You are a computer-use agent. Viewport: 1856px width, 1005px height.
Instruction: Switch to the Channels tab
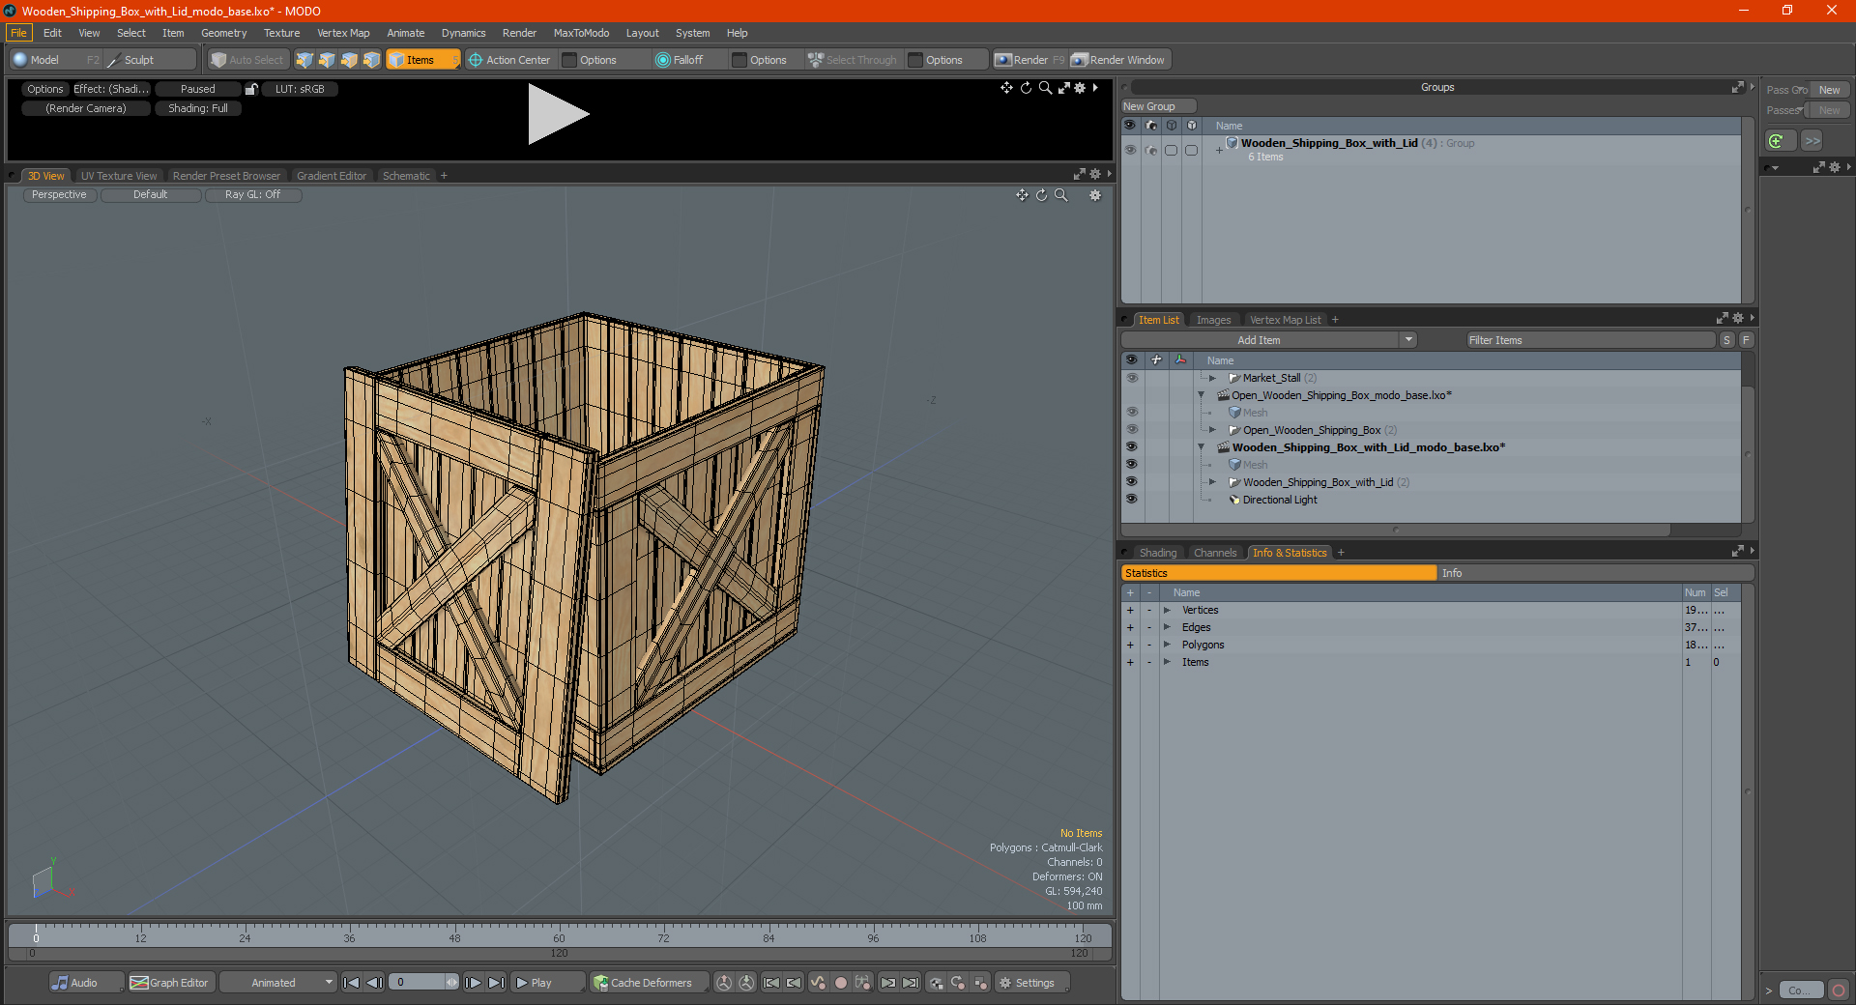coord(1215,553)
